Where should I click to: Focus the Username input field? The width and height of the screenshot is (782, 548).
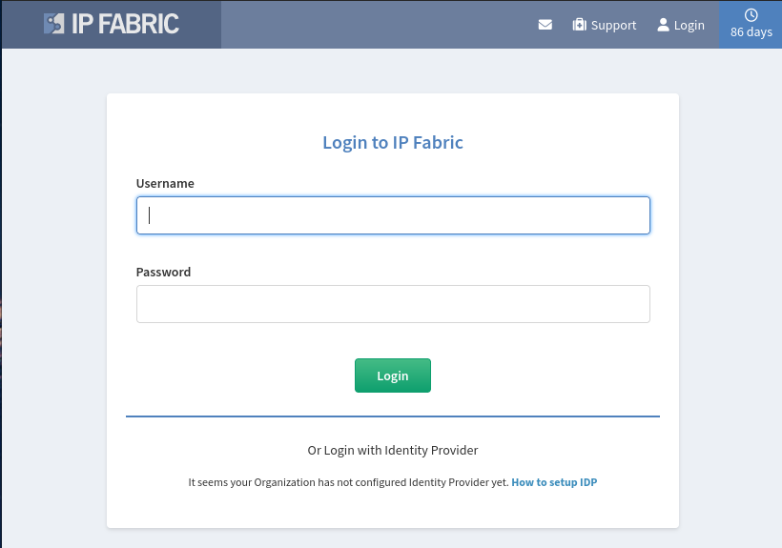tap(393, 215)
